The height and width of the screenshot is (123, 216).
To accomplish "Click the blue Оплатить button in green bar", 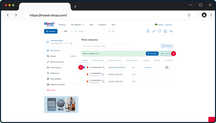I will pos(152,53).
